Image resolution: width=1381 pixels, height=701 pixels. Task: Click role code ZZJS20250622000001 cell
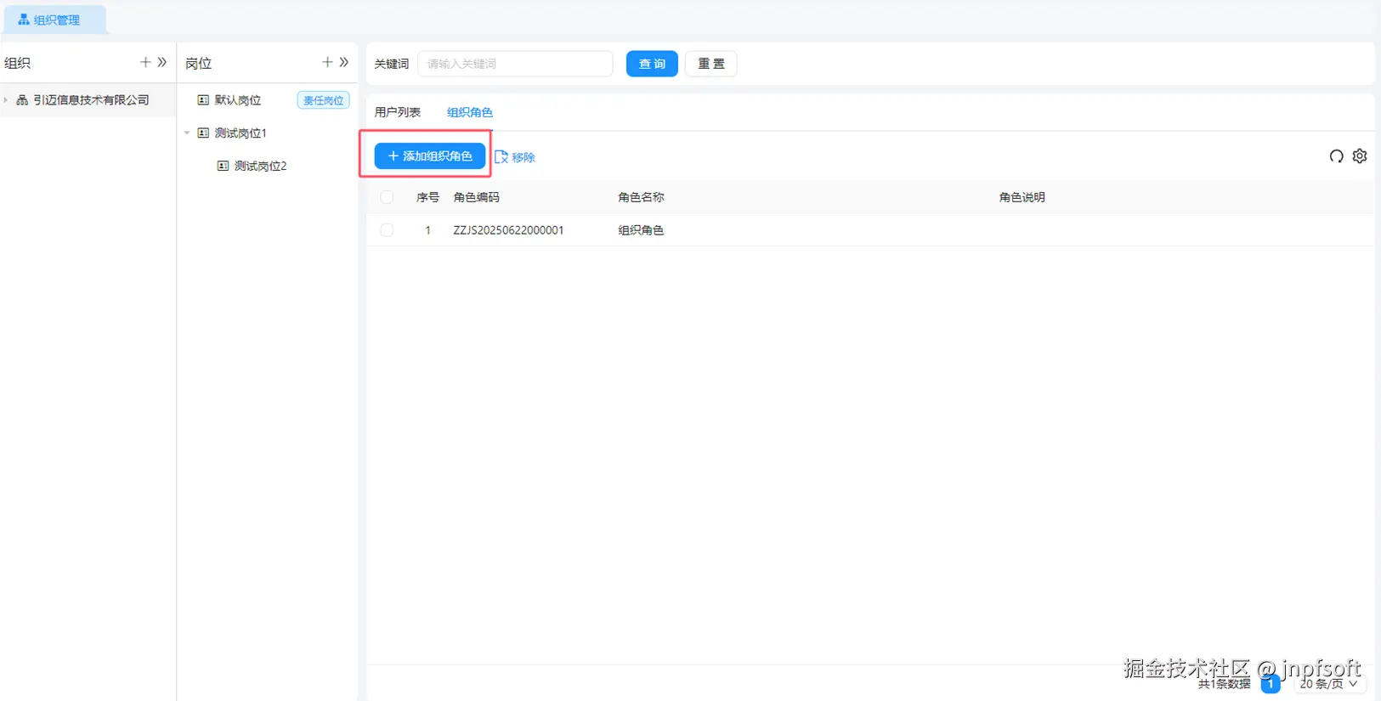[x=508, y=230]
